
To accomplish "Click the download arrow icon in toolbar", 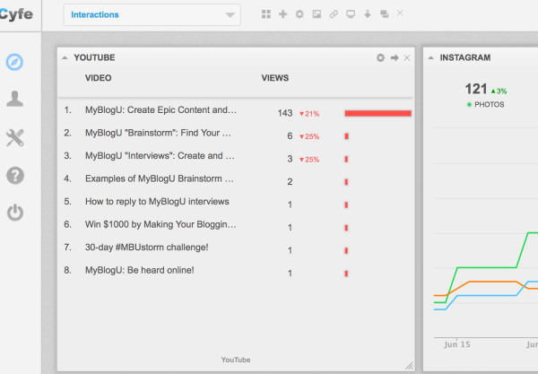I will 368,14.
